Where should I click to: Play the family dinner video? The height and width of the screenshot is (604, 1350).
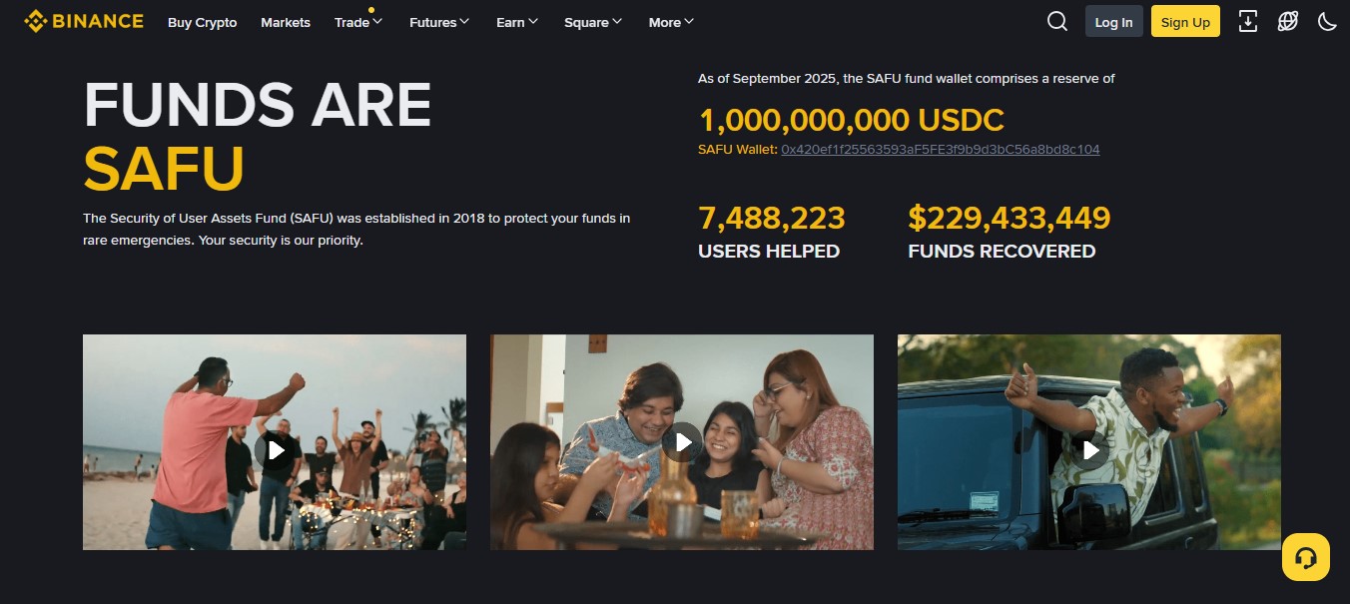point(682,441)
